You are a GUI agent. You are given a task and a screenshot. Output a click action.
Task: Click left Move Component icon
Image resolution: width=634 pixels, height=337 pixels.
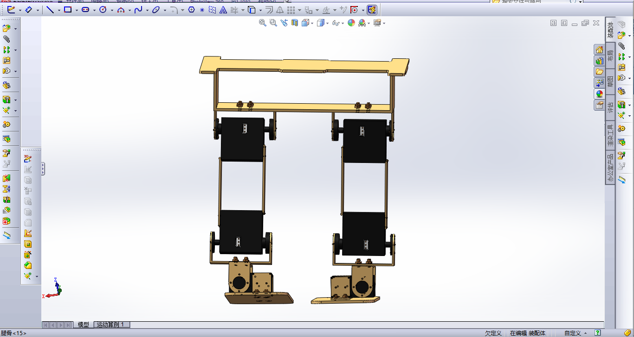point(6,71)
